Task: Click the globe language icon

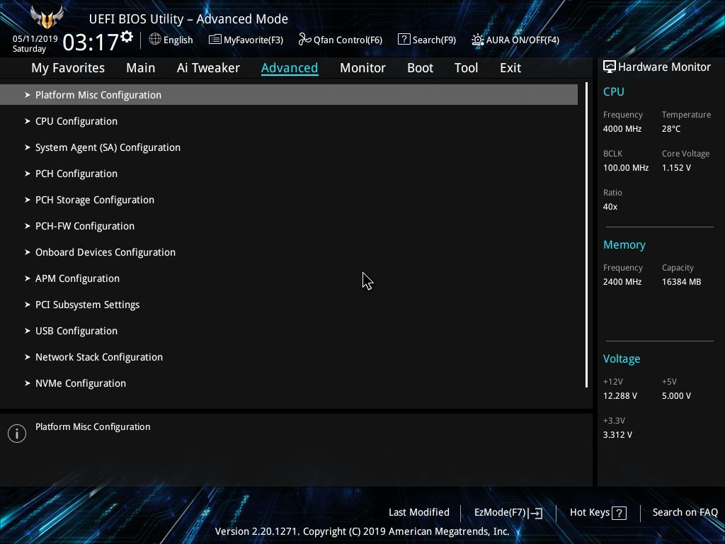Action: point(155,40)
